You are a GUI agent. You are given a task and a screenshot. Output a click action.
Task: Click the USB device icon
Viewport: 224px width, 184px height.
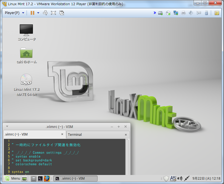click(x=206, y=13)
